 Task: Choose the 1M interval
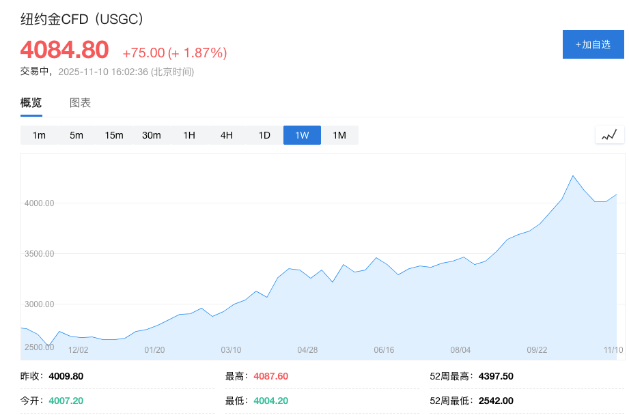(339, 135)
